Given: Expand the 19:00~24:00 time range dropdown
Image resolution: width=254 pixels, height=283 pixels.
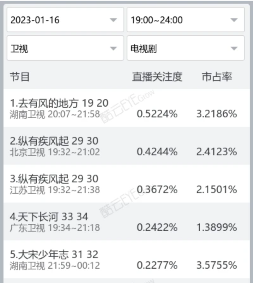Looking at the screenshot, I should pos(185,20).
